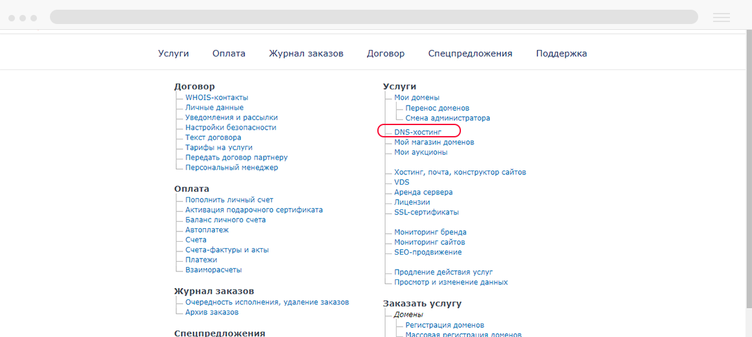Viewport: 752px width, 337px height.
Task: Check Баланс личного счета
Action: [x=226, y=220]
